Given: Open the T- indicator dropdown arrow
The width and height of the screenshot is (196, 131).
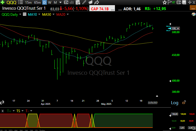Looking at the screenshot, I should [x=31, y=111].
